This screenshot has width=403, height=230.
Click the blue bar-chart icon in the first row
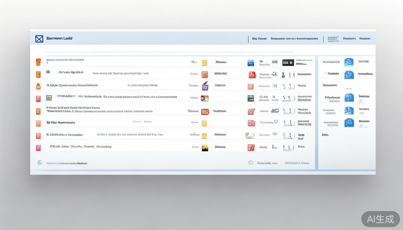click(251, 63)
